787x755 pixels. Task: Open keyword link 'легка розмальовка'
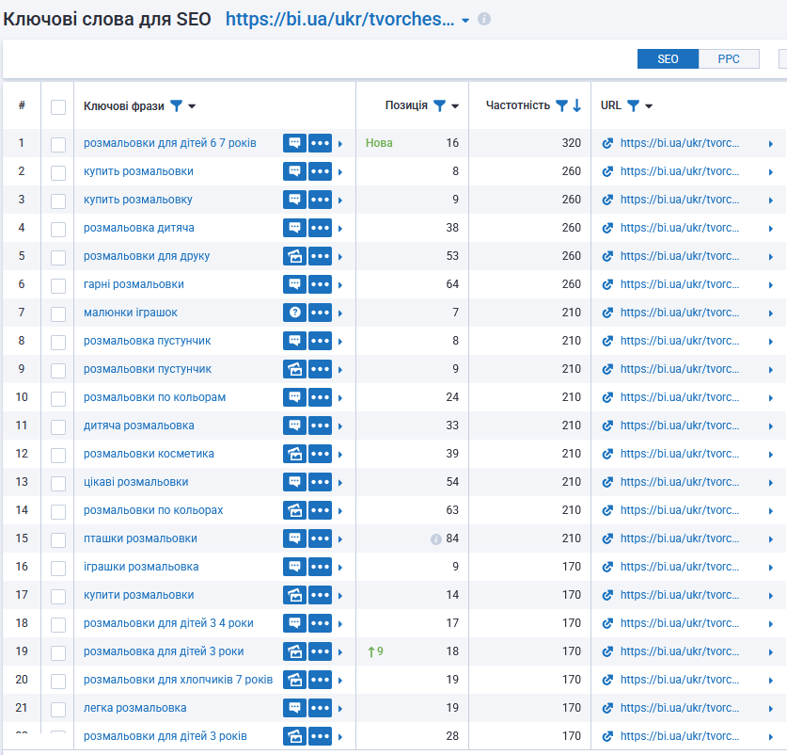coord(135,708)
